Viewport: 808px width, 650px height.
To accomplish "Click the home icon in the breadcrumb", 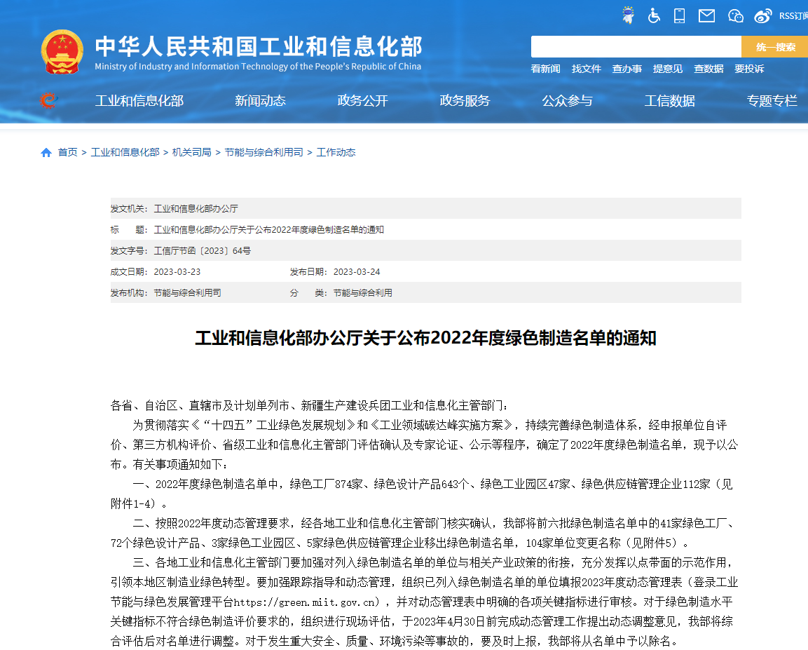I will [x=46, y=151].
